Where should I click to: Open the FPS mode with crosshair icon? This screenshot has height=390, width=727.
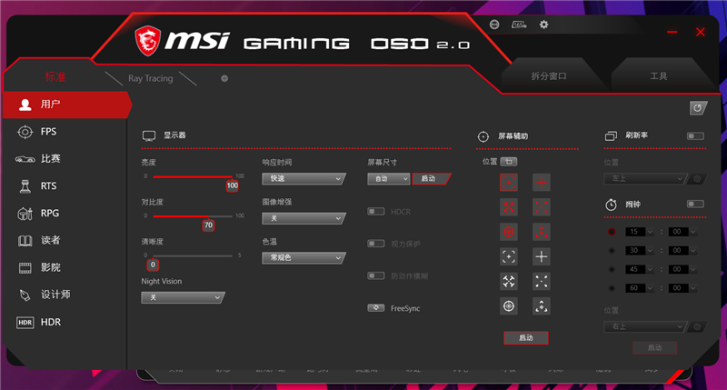(65, 132)
